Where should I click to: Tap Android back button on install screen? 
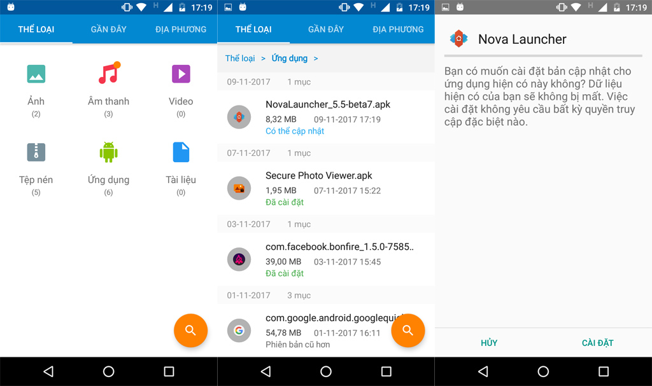coord(483,371)
